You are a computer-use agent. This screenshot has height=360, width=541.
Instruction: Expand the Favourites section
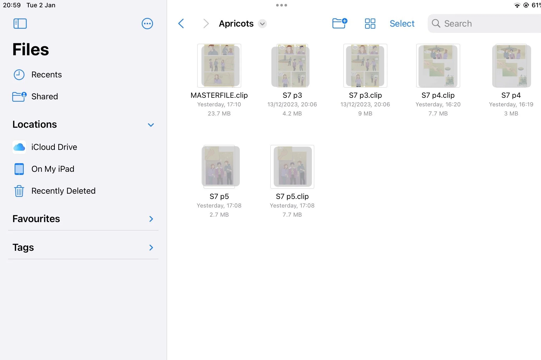click(151, 219)
